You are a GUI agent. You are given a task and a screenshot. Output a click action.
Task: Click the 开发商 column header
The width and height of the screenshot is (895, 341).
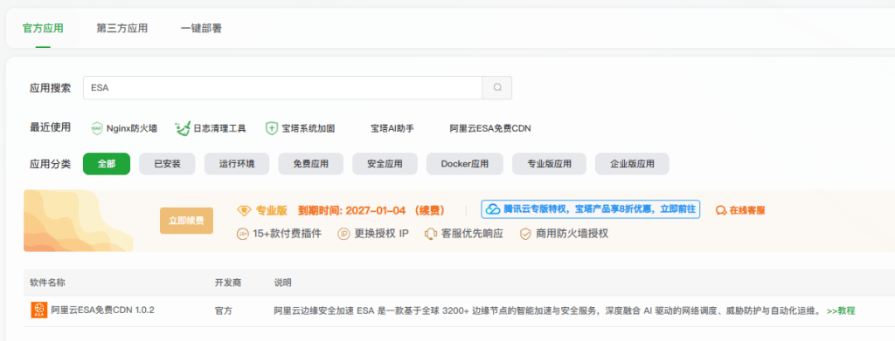tap(228, 283)
